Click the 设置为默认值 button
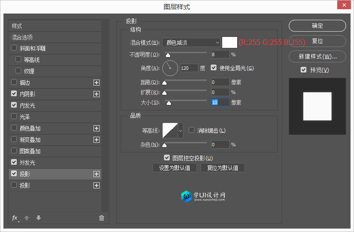The width and height of the screenshot is (354, 232). point(175,168)
